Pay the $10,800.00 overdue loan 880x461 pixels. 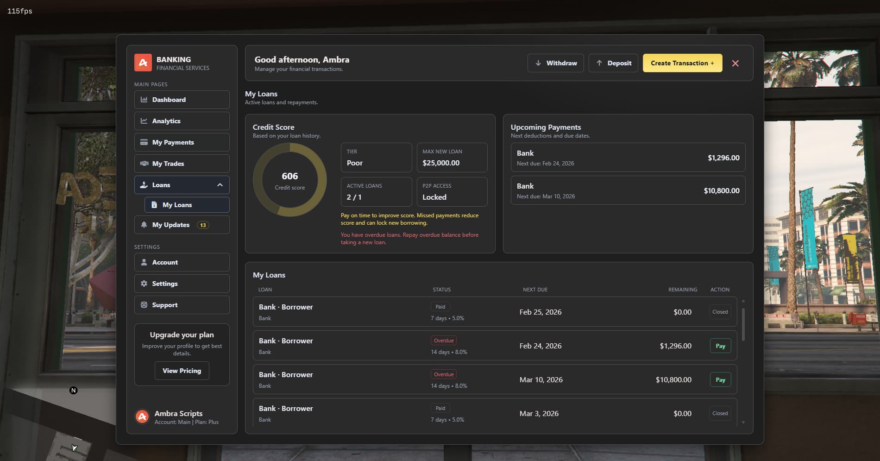pos(721,380)
